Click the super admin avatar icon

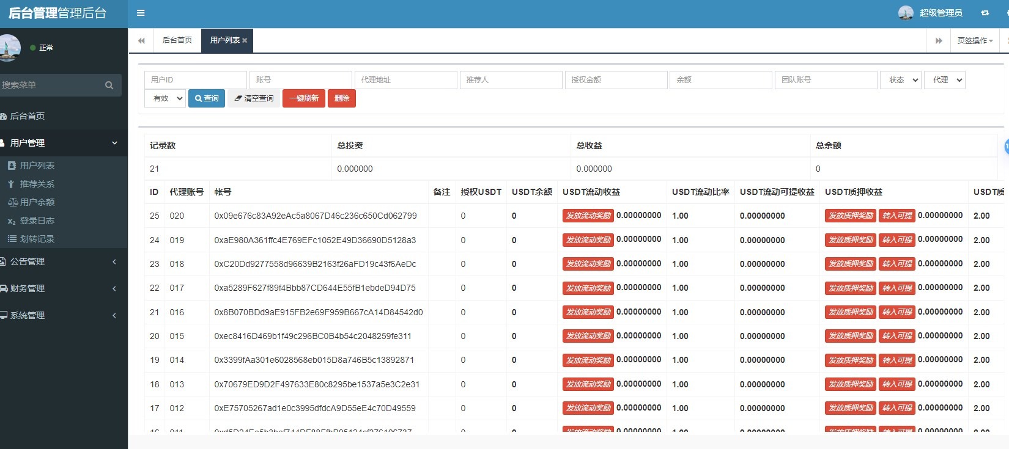[x=906, y=13]
